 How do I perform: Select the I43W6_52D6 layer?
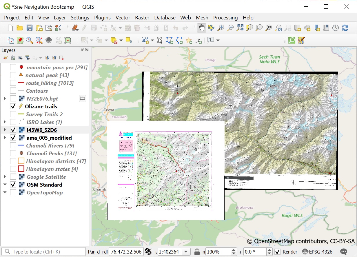tap(41, 130)
